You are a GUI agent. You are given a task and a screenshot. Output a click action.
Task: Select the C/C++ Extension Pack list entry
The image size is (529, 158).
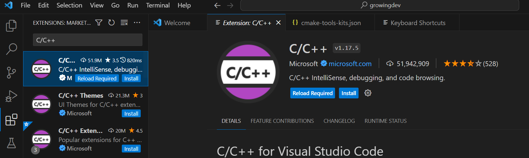click(x=86, y=139)
